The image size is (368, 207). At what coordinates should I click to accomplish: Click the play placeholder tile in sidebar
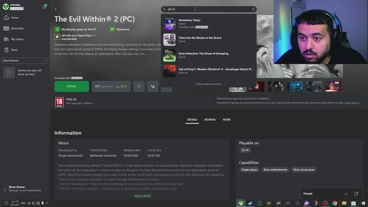coord(9,72)
